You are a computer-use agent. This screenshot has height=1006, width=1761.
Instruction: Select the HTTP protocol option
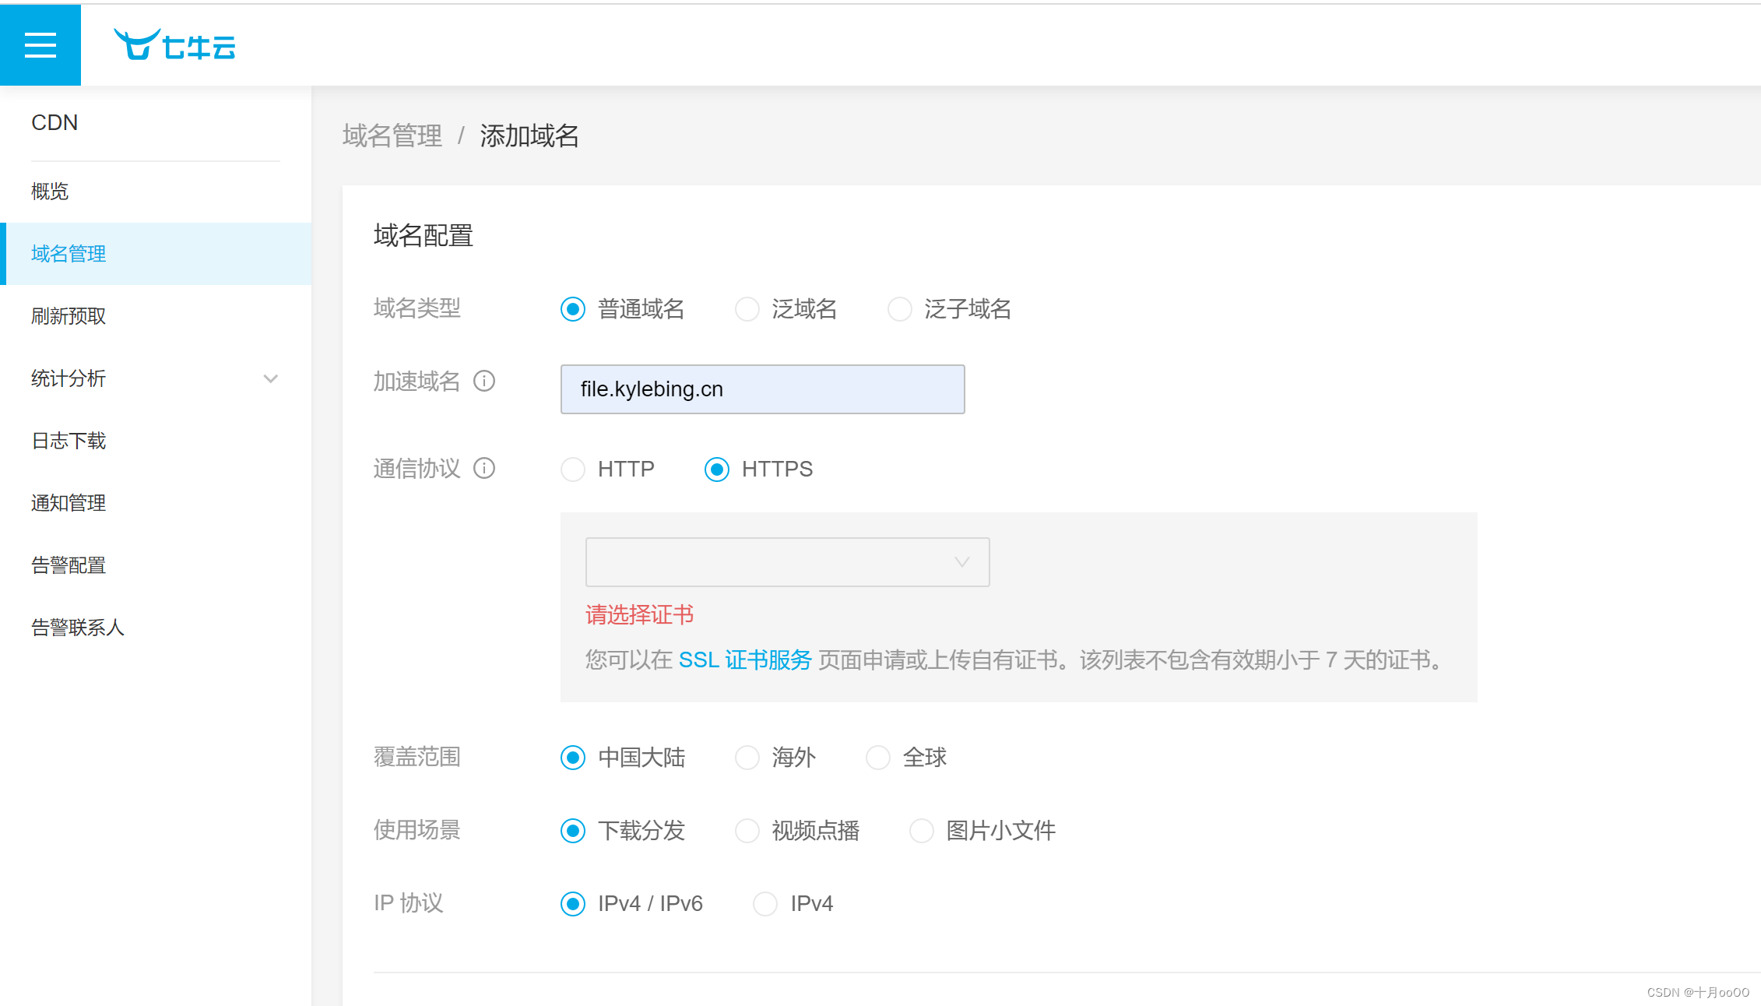click(x=573, y=469)
